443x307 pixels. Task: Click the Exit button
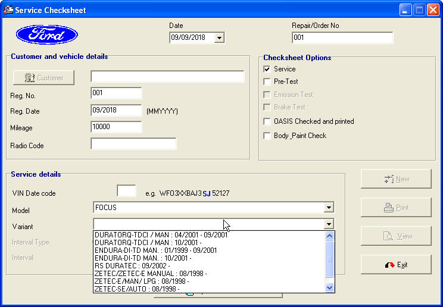tap(396, 265)
